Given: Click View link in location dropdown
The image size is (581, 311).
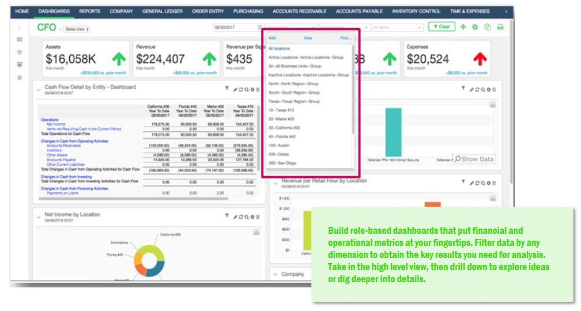Looking at the screenshot, I should click(x=308, y=38).
